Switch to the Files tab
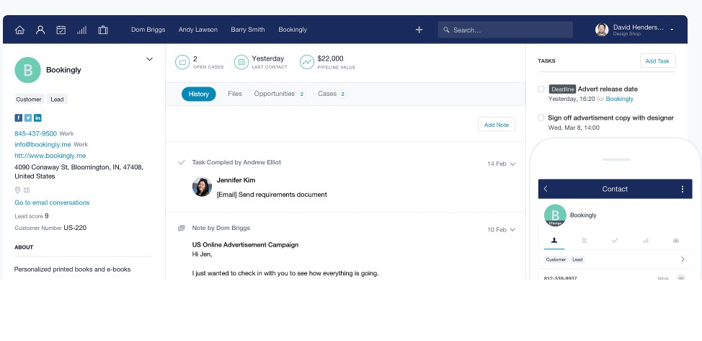Viewport: 702px width, 341px height. tap(234, 94)
